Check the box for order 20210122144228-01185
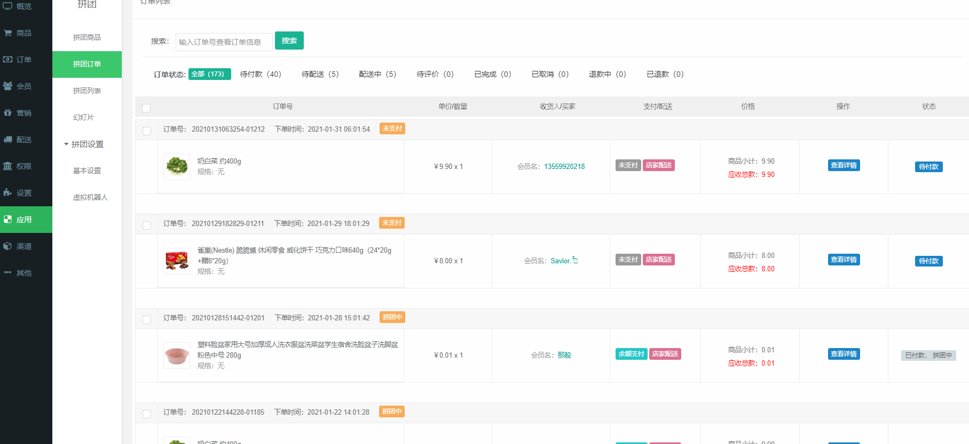Screen dimensions: 969x444 point(147,414)
